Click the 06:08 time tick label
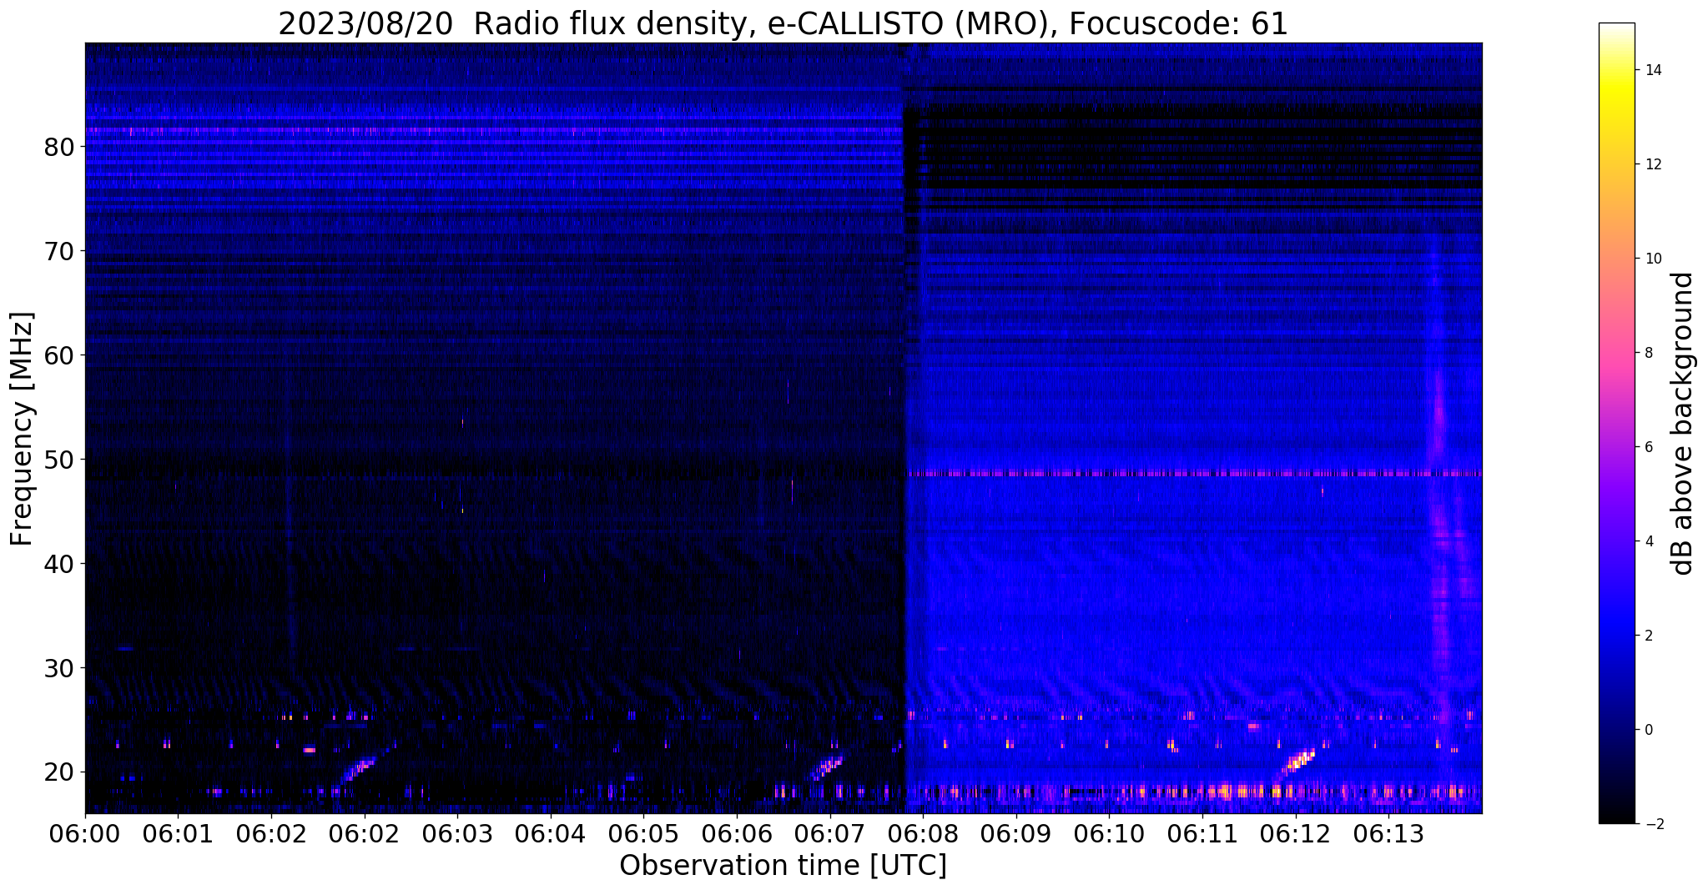Viewport: 1708px width, 890px height. (x=922, y=834)
